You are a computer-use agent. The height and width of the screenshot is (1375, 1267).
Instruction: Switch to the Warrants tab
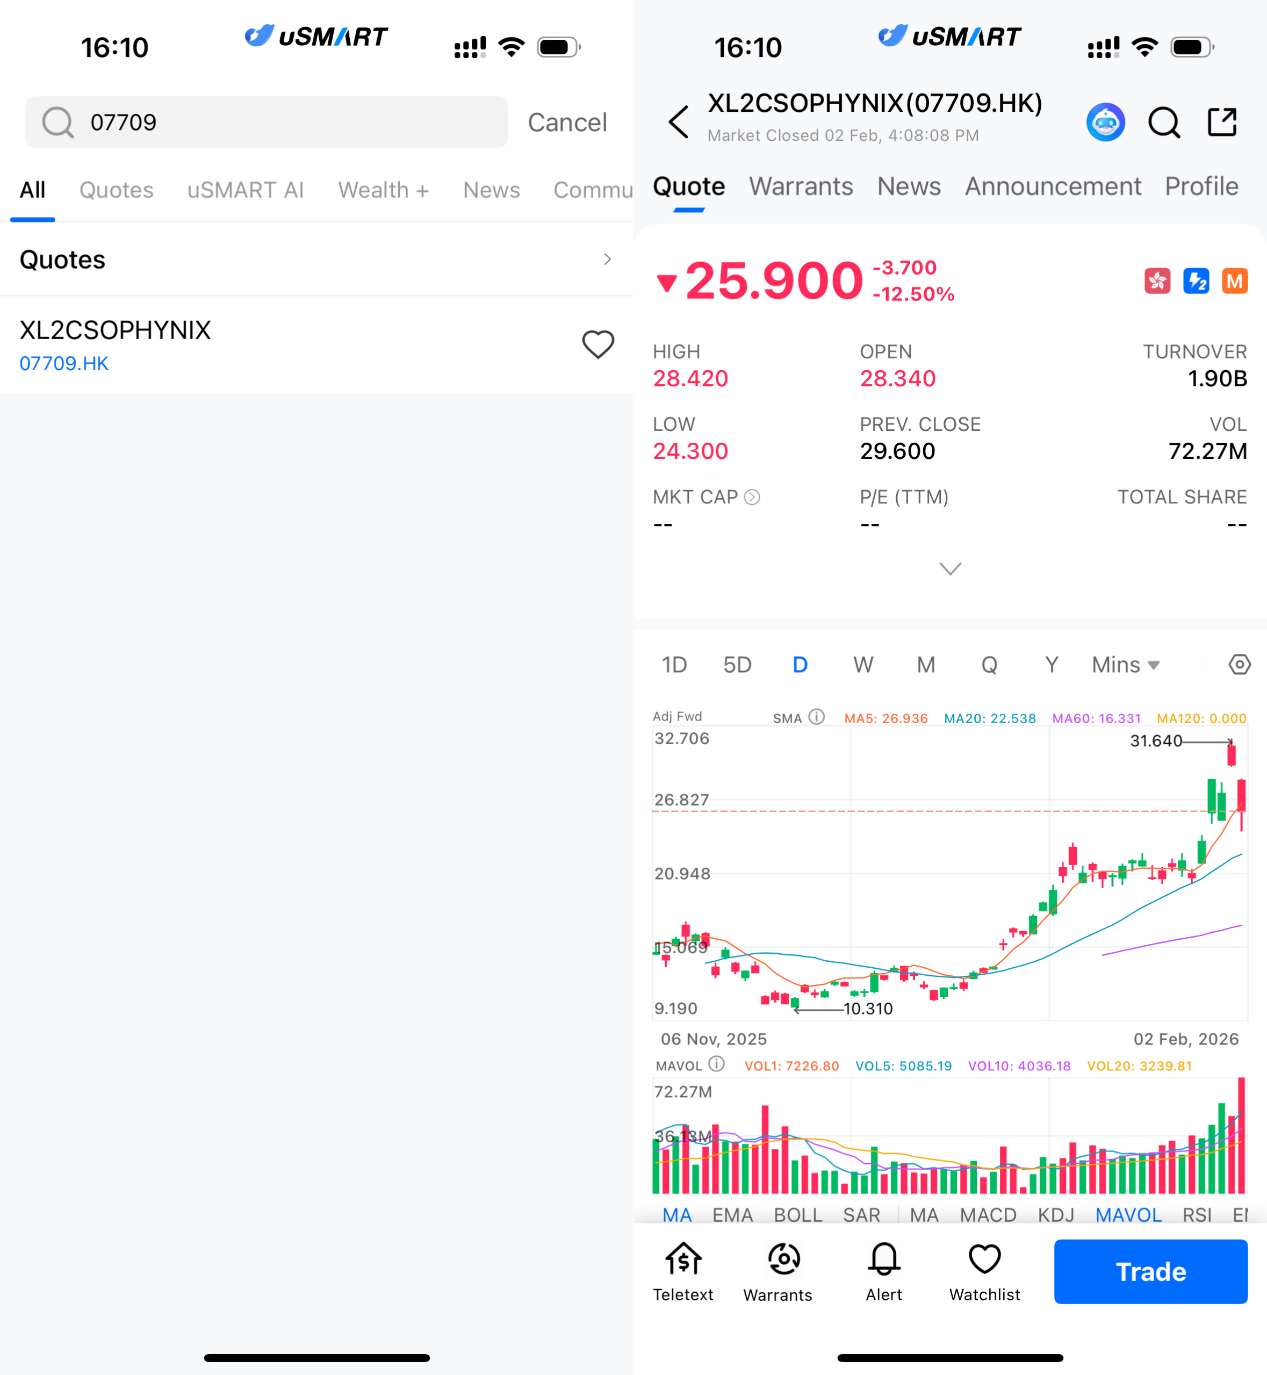pos(801,186)
